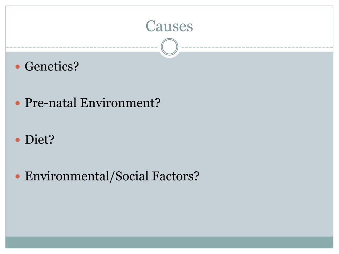The image size is (339, 254).
Task: Click the orange bullet beside Environmental/Social Factors
Action: pyautogui.click(x=18, y=177)
